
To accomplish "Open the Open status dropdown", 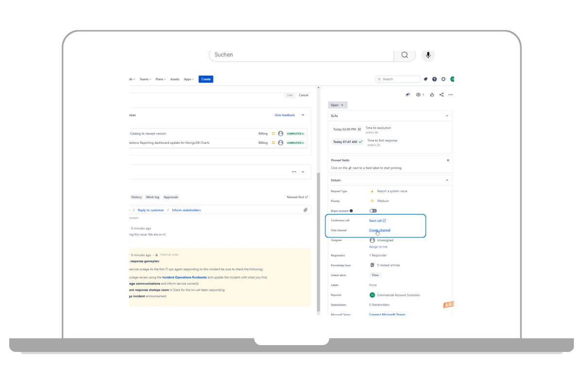I will click(x=338, y=105).
